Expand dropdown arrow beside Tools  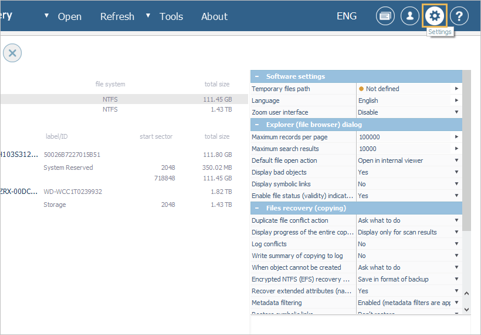pyautogui.click(x=148, y=15)
